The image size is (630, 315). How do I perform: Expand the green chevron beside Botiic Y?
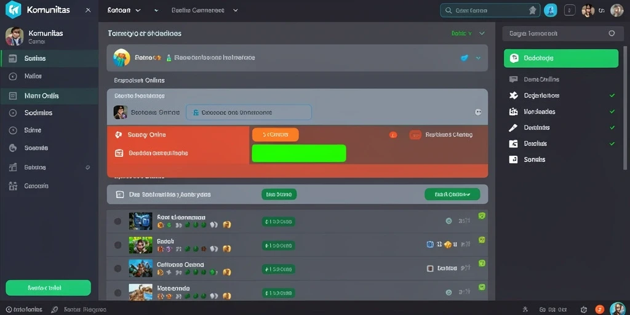[482, 33]
